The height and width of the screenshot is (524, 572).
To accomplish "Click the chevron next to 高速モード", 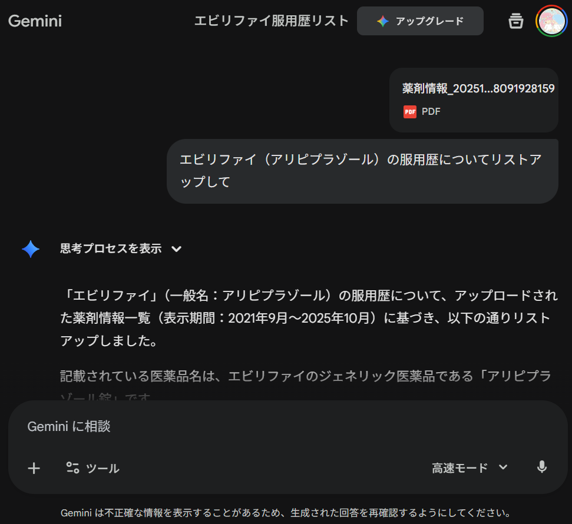I will point(503,467).
